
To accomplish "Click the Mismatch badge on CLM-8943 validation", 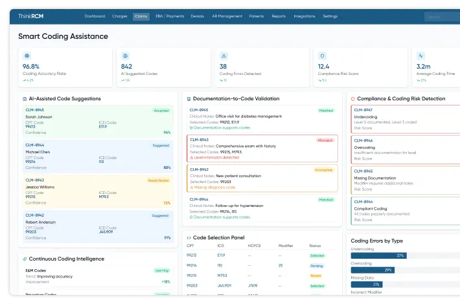I will pos(325,140).
